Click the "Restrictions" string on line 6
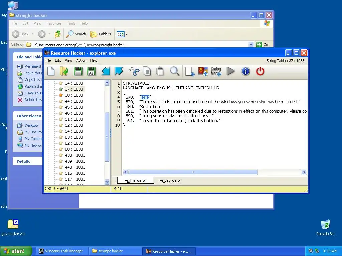The height and width of the screenshot is (256, 342). [x=151, y=106]
